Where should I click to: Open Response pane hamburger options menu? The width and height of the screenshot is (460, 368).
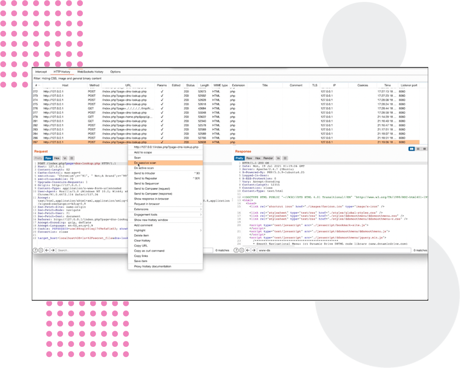click(x=285, y=158)
